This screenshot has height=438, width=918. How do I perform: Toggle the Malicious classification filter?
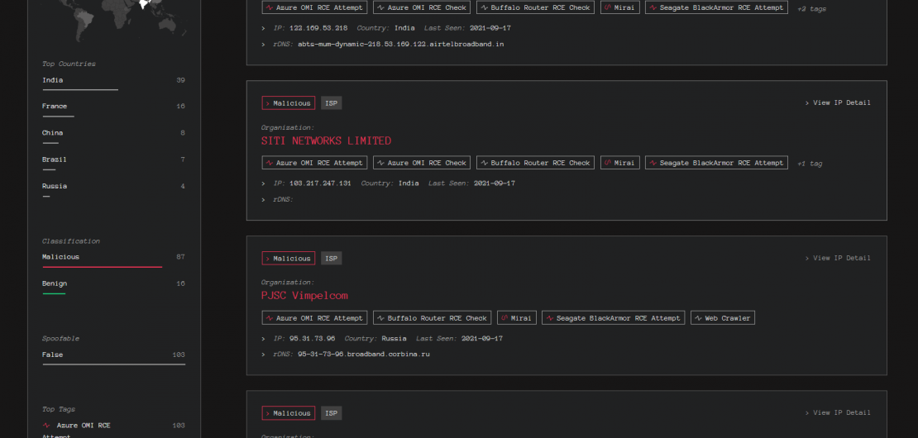61,257
